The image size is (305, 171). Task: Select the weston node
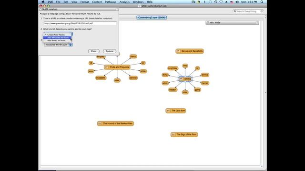click(x=173, y=90)
